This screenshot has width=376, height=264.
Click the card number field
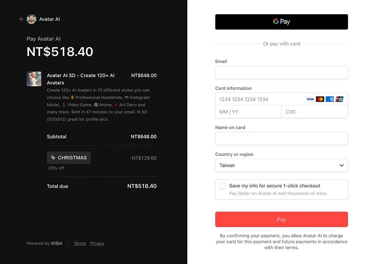pos(259,99)
